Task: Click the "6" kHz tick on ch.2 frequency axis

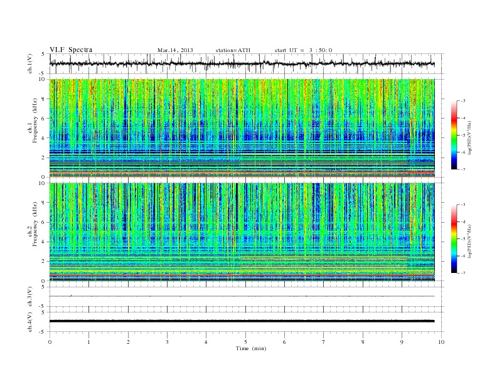Action: pyautogui.click(x=43, y=222)
